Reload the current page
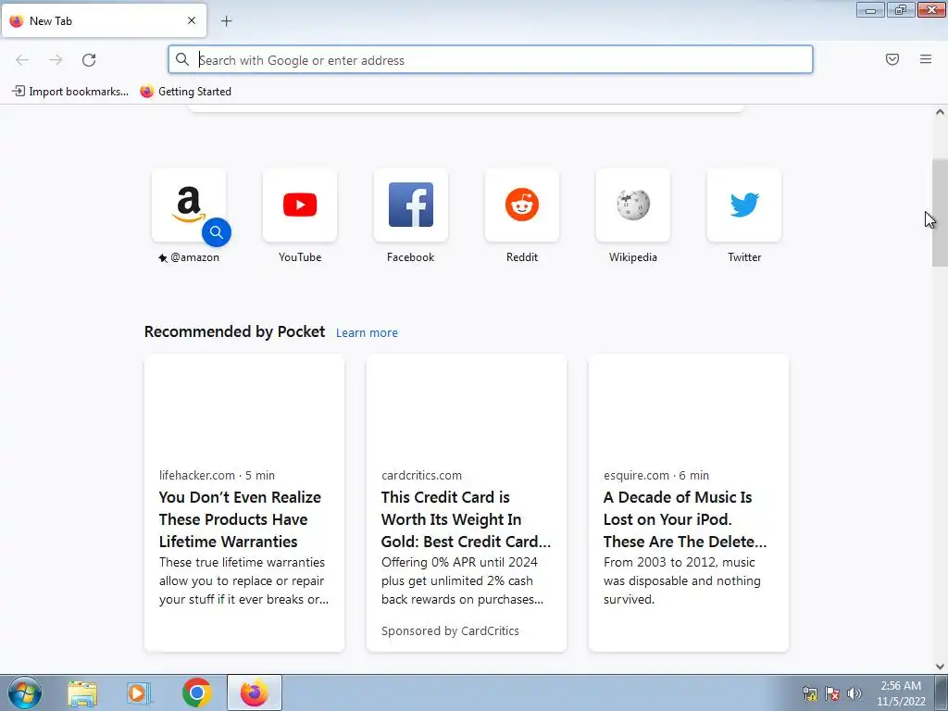This screenshot has height=711, width=948. pyautogui.click(x=89, y=60)
